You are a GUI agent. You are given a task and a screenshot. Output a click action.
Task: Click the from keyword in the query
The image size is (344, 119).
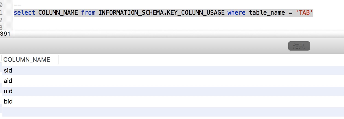[88, 12]
